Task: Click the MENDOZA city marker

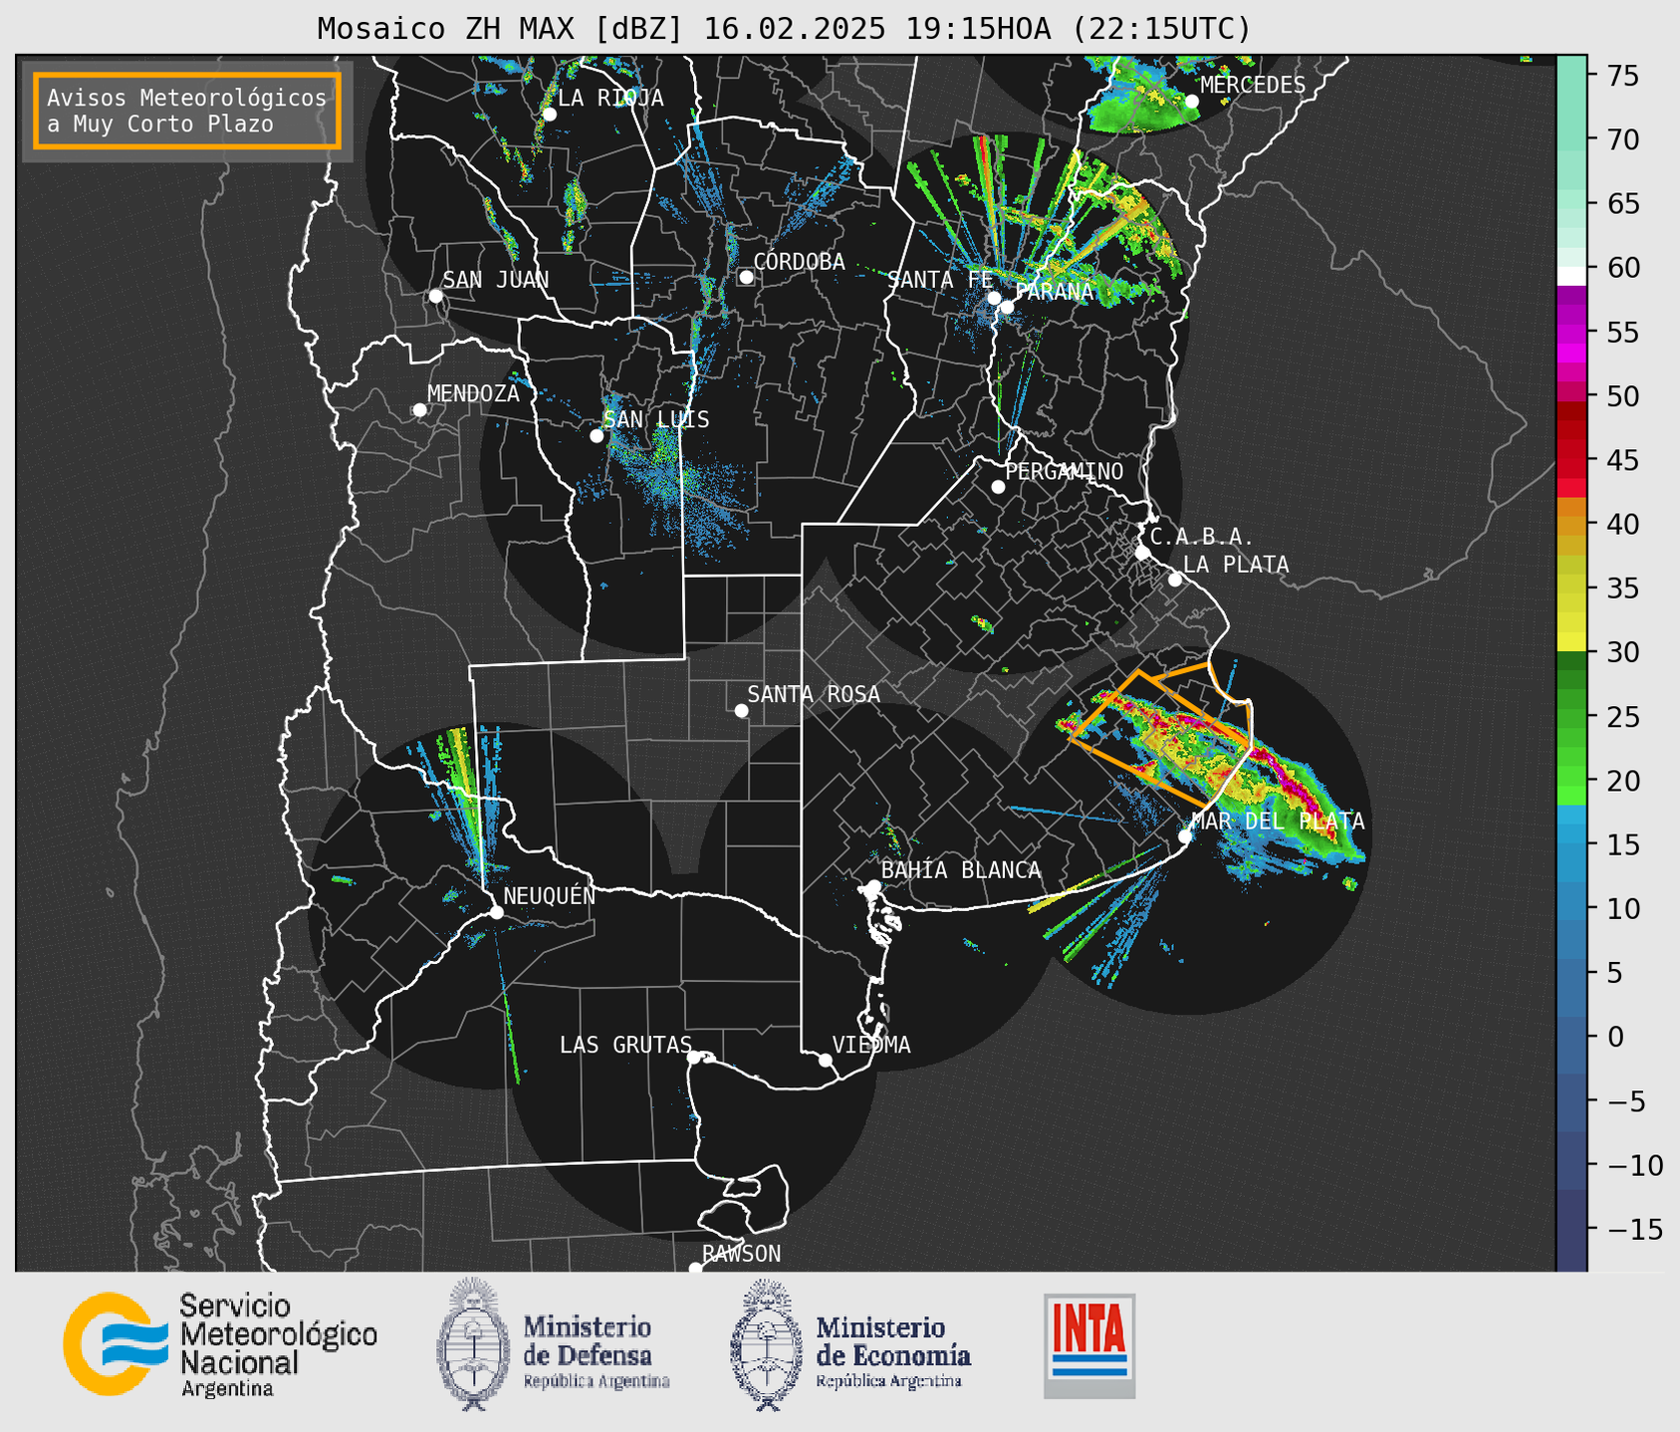Action: [419, 410]
